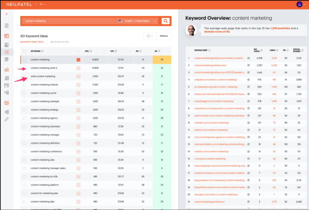Click the NEILPATEL logo
This screenshot has width=309, height=210.
(19, 4)
